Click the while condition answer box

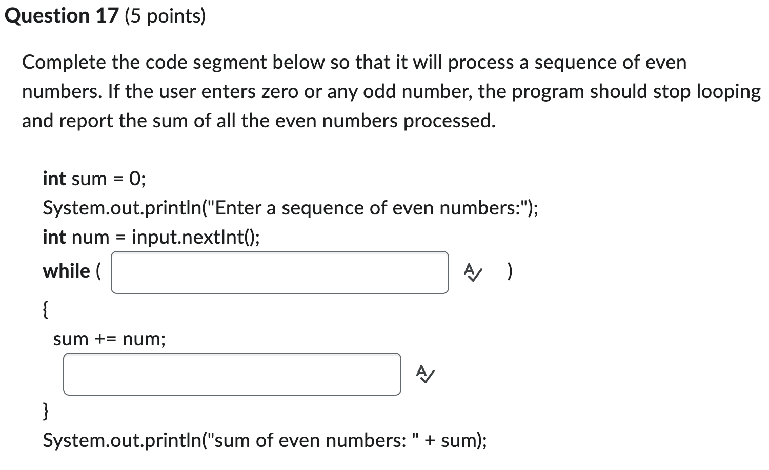click(280, 272)
